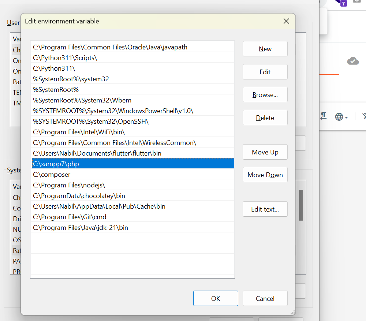Click the cloud sync status icon
366x321 pixels.
[353, 61]
